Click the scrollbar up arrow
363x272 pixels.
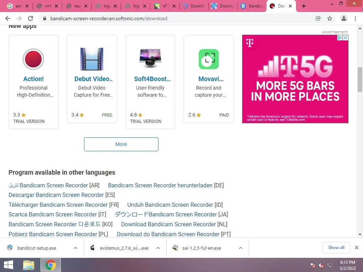[x=360, y=28]
